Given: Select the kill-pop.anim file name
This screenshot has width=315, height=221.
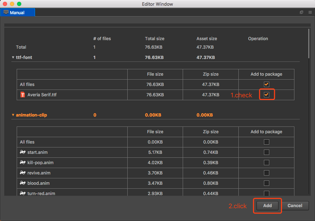Looking at the screenshot, I should (40, 162).
